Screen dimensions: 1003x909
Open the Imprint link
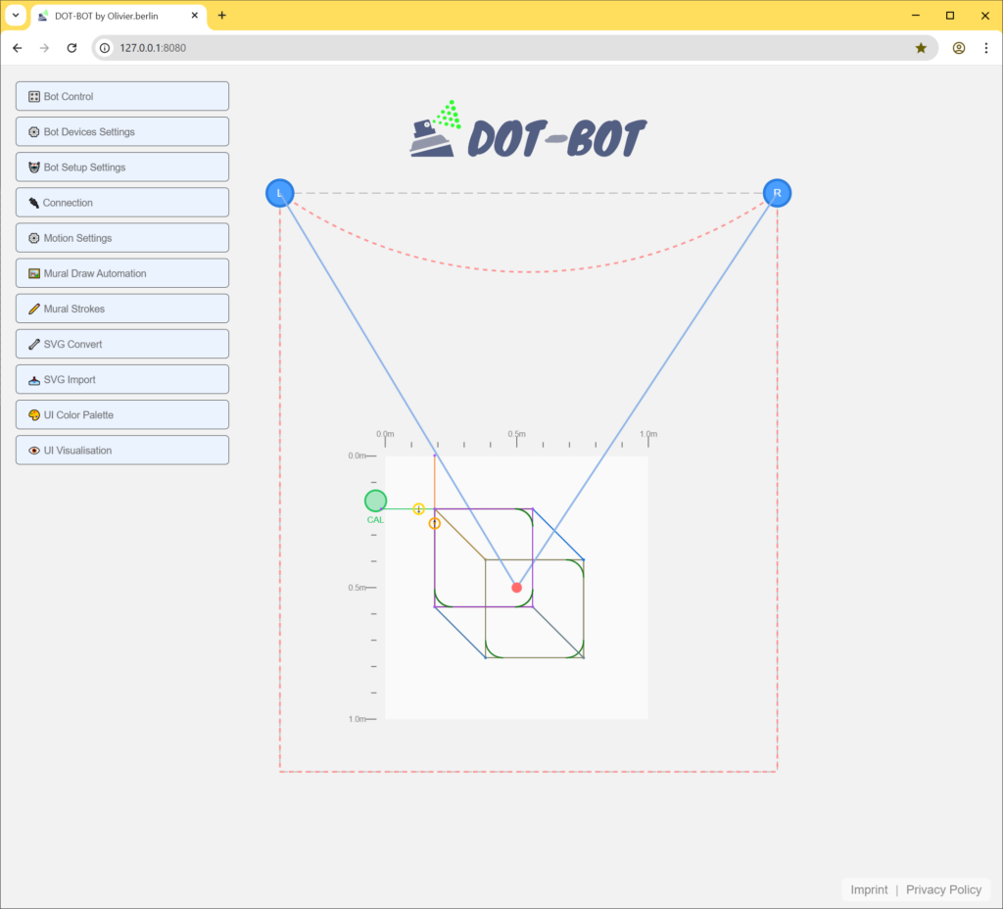point(869,889)
